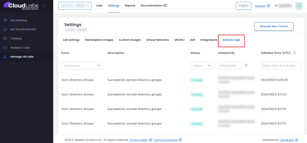Open the Support link

(260, 6)
